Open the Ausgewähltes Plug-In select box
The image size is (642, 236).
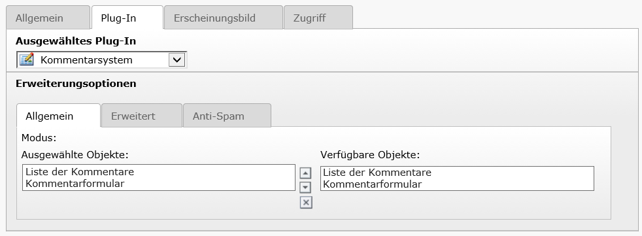(x=101, y=60)
